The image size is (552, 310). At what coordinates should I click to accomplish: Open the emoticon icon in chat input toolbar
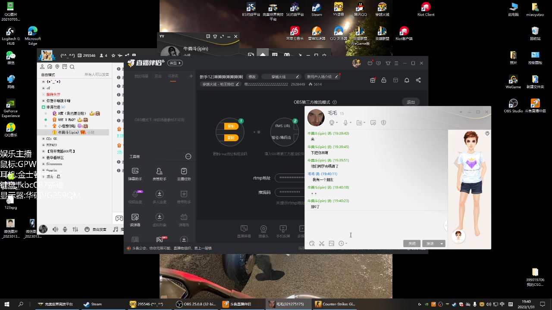[x=312, y=243]
